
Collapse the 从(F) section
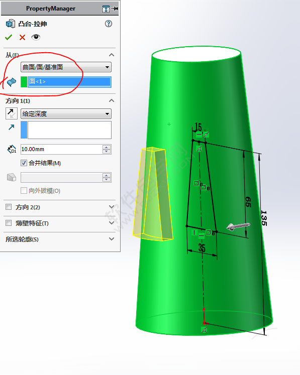(112, 55)
